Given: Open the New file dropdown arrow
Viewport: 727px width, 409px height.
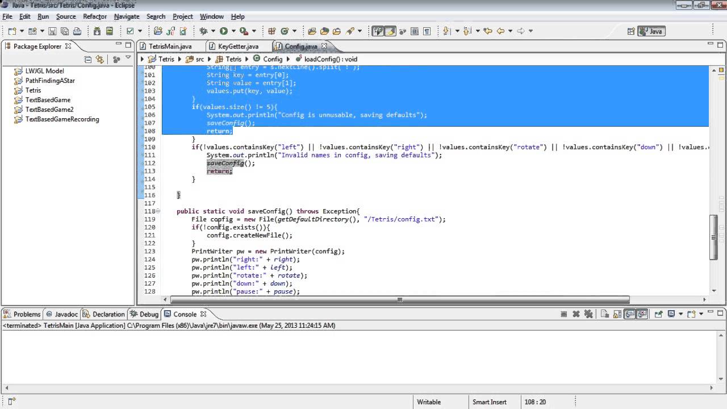Looking at the screenshot, I should [22, 31].
